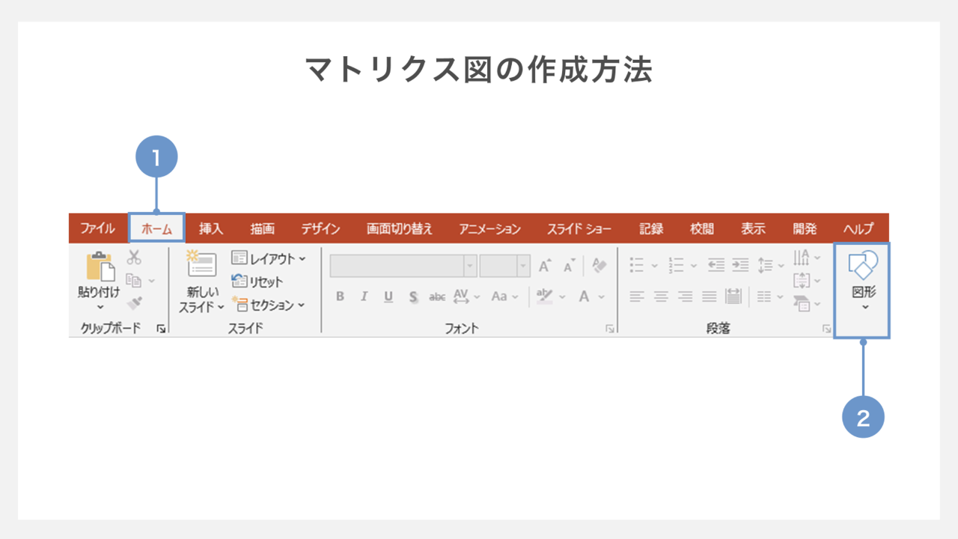Viewport: 958px width, 539px height.
Task: Click the Copy icon
Action: (134, 280)
